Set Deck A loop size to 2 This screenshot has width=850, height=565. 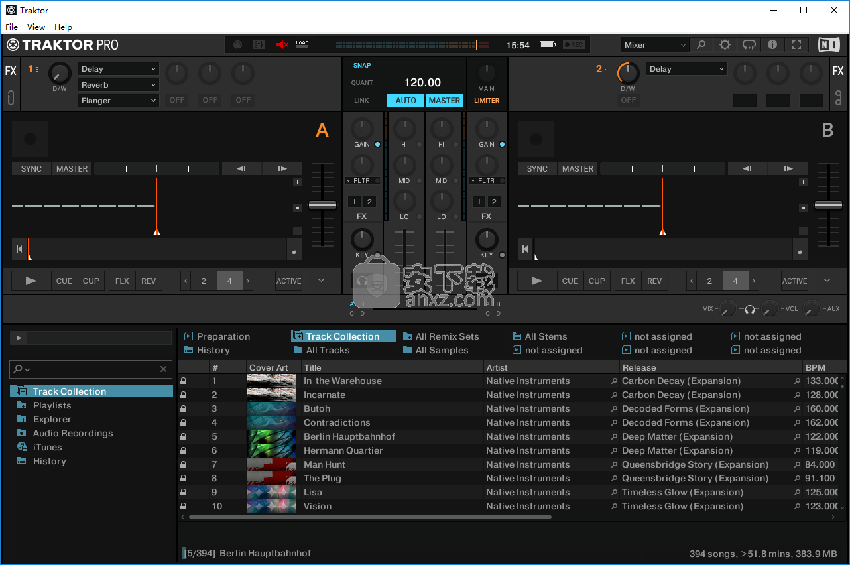(204, 281)
